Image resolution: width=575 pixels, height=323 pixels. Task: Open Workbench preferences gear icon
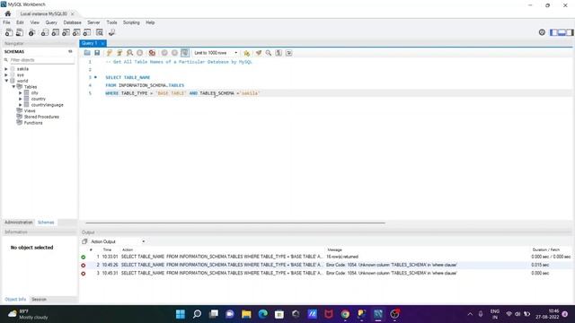(542, 32)
